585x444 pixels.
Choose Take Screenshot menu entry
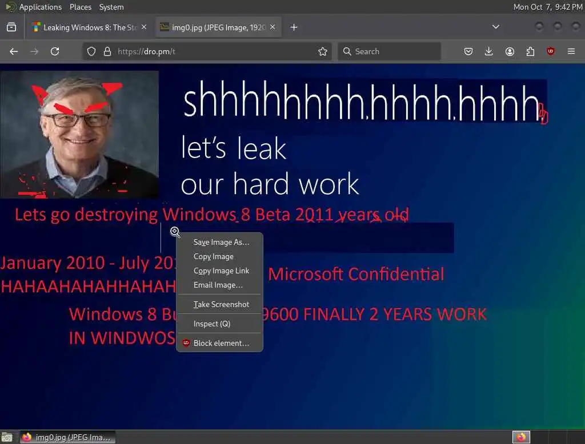click(220, 304)
